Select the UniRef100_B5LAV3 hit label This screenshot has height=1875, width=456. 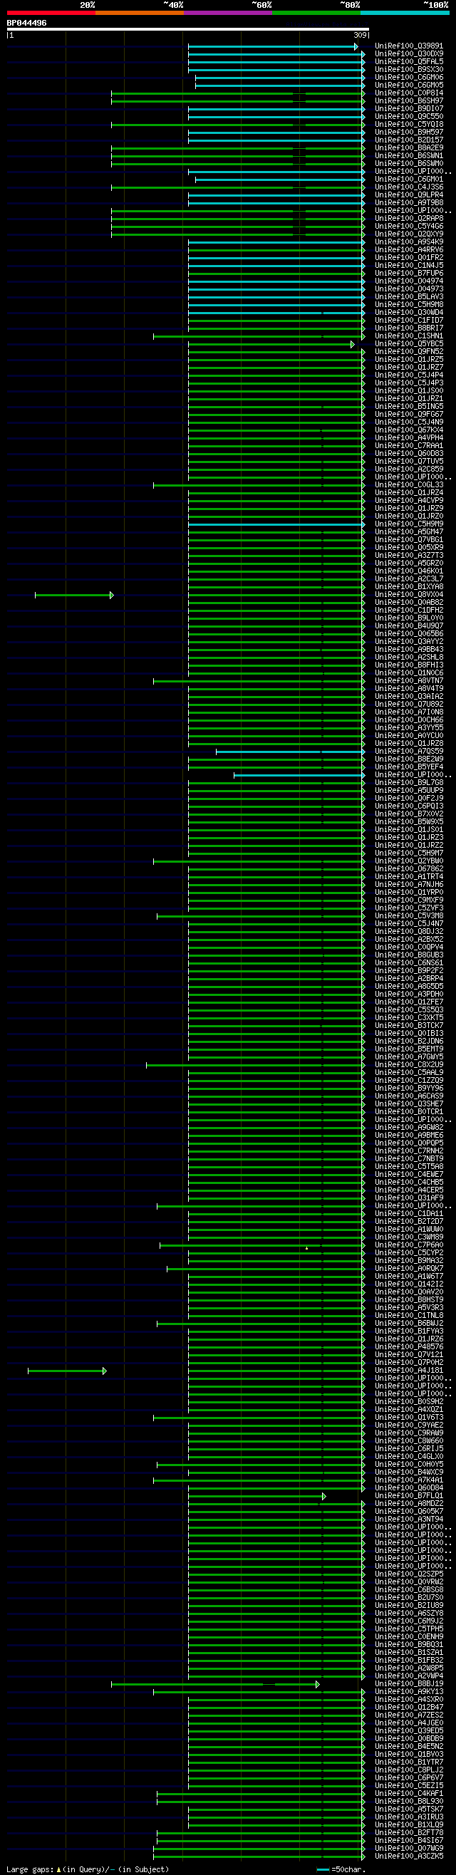pyautogui.click(x=410, y=297)
